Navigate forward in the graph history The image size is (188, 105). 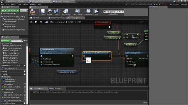(x=41, y=22)
